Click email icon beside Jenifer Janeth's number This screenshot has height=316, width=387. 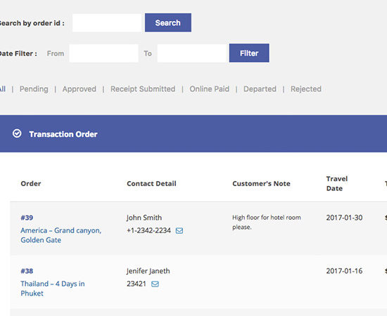(x=155, y=284)
